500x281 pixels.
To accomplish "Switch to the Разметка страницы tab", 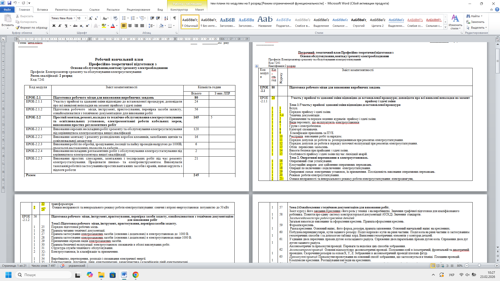I will point(68,10).
